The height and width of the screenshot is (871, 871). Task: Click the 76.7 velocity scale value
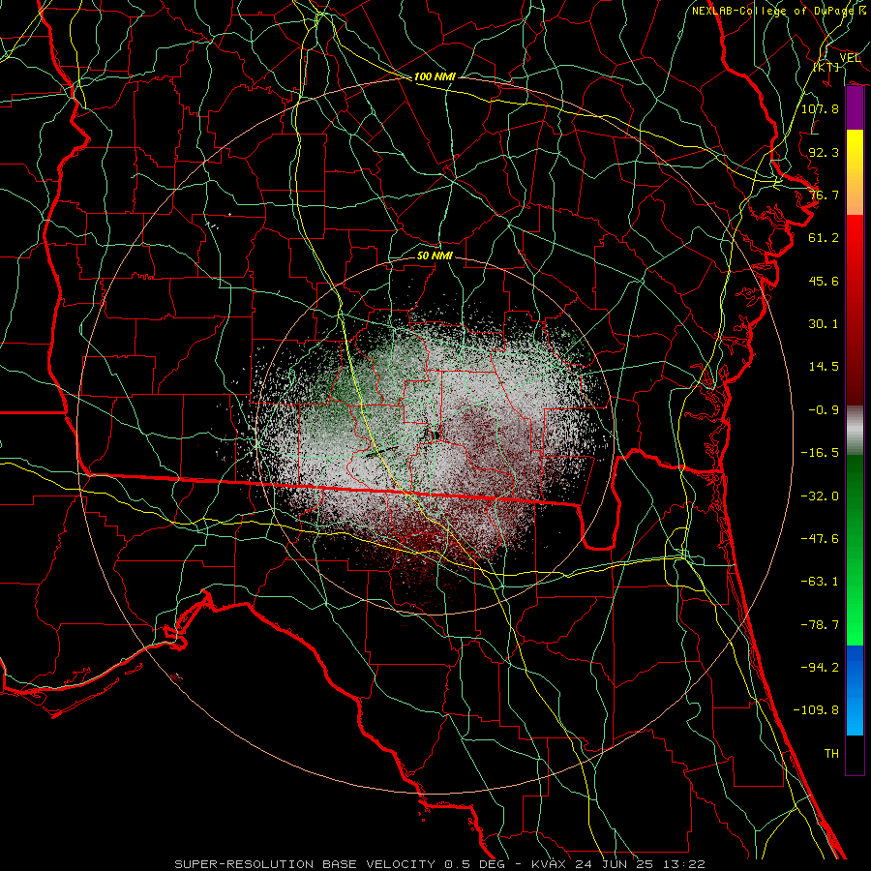pos(824,195)
